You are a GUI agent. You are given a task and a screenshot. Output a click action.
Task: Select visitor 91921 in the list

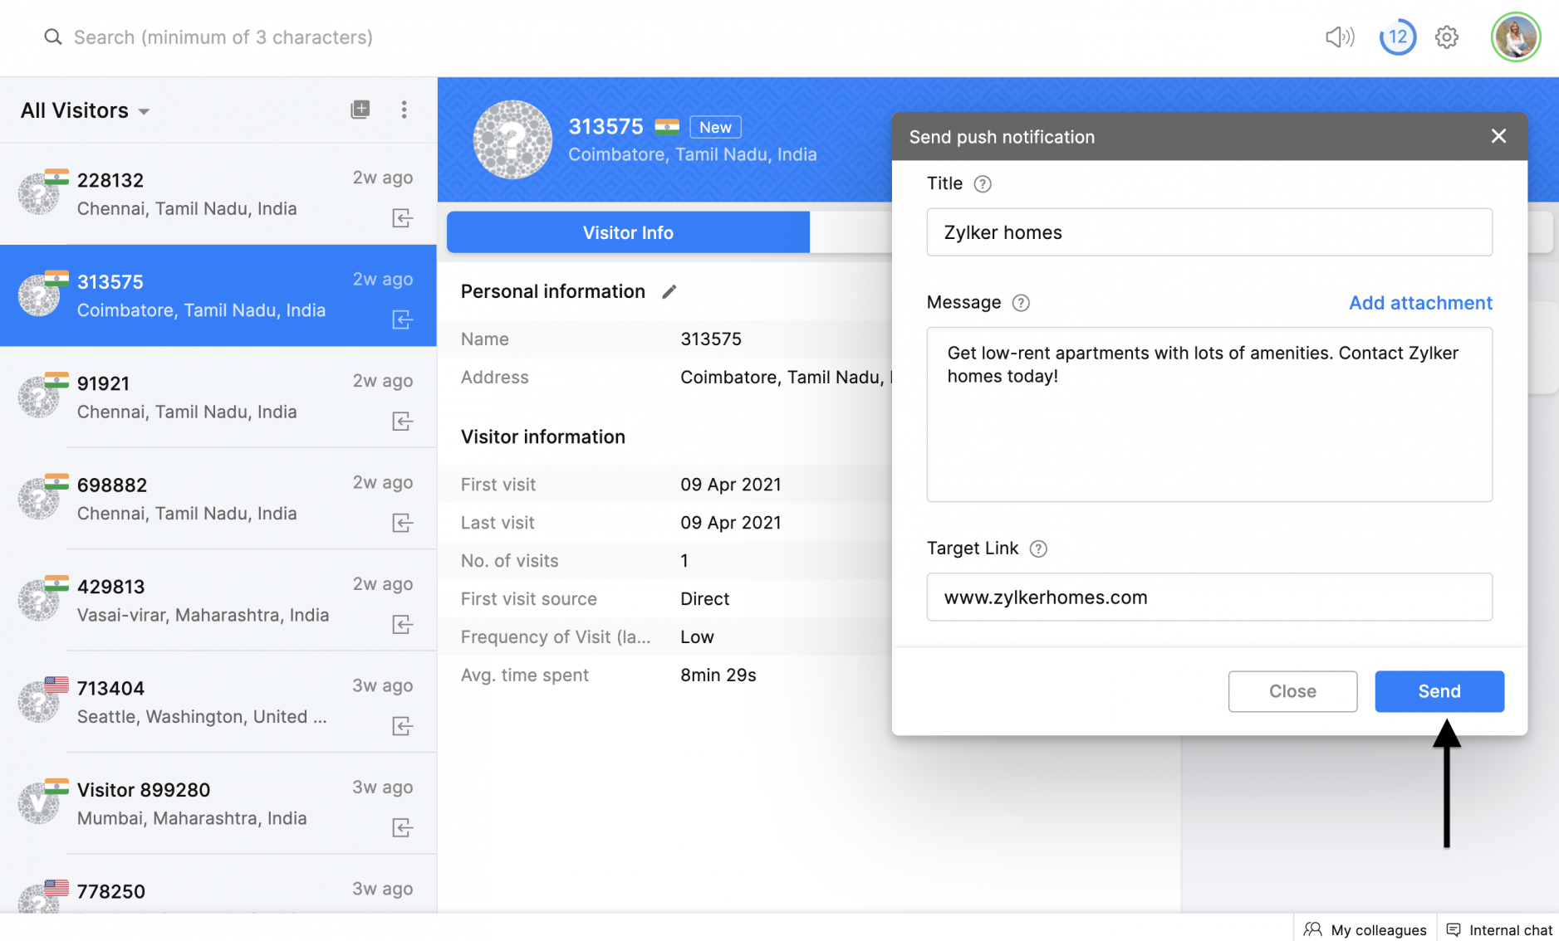[218, 397]
